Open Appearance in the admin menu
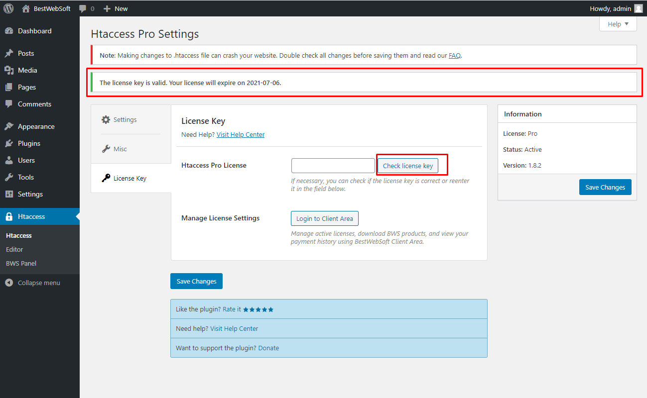Viewport: 647px width, 398px height. [40, 126]
